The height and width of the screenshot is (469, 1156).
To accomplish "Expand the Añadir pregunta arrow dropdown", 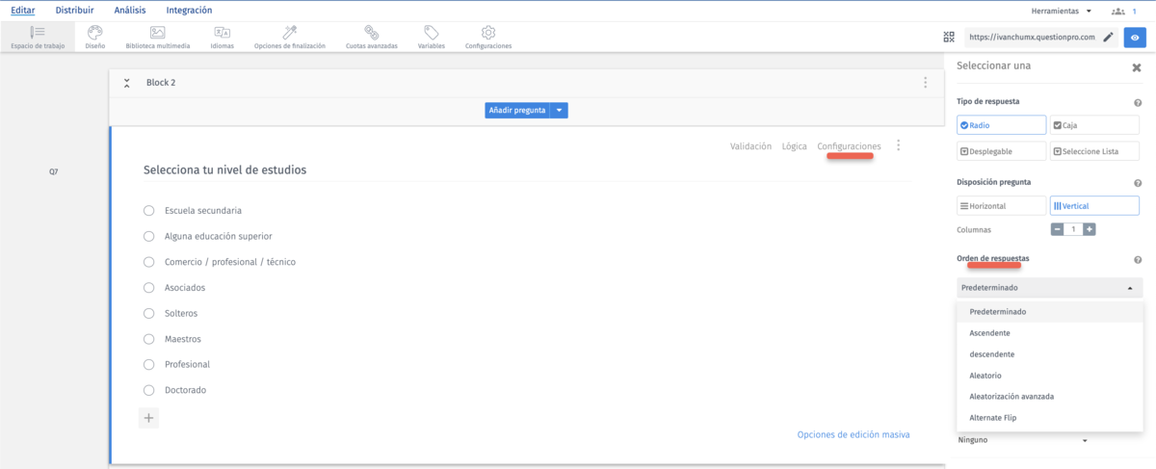I will pyautogui.click(x=561, y=111).
